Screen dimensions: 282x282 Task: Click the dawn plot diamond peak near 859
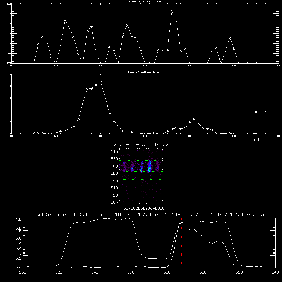230,38
